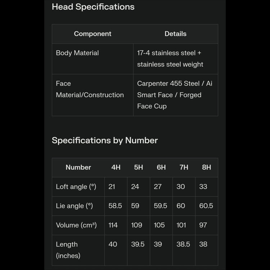Select the 7H volume value 101
The image size is (270, 270).
[181, 225]
